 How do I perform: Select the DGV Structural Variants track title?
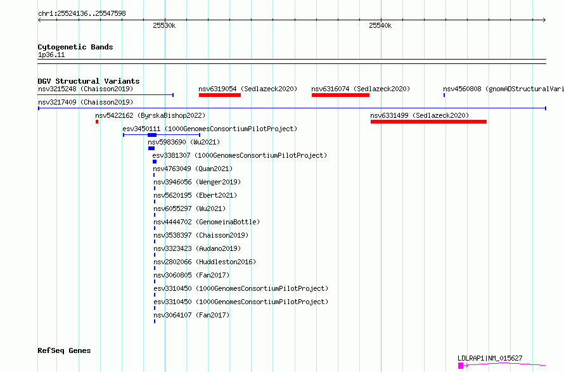click(x=89, y=81)
